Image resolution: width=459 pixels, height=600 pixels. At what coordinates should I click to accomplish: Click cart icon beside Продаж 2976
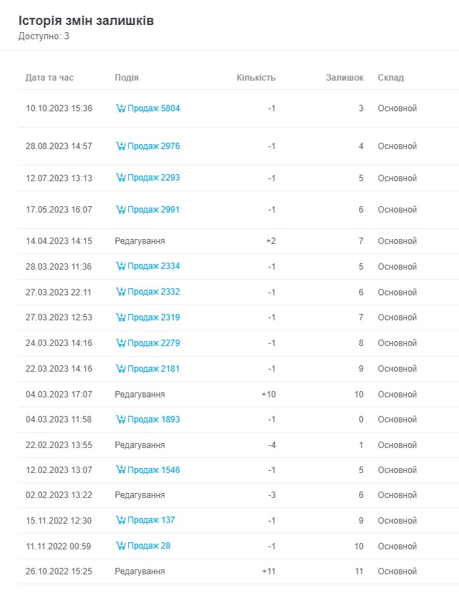click(x=120, y=146)
